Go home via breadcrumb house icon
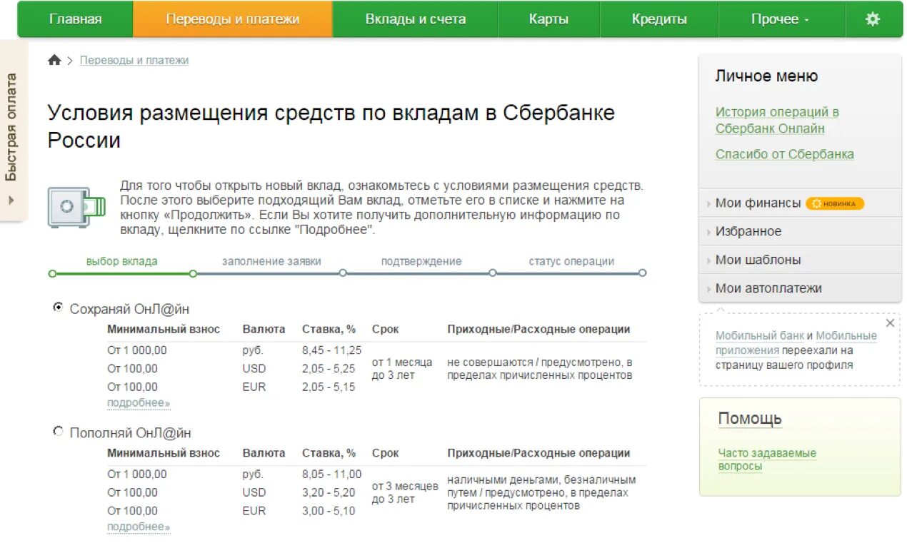This screenshot has height=548, width=907. coord(54,60)
